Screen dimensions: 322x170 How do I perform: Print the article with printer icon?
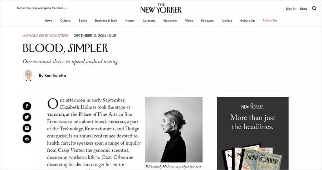(27, 139)
